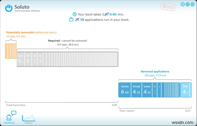Image resolution: width=197 pixels, height=126 pixels.
Task: Minimize the Soluto window
Action: pos(183,4)
